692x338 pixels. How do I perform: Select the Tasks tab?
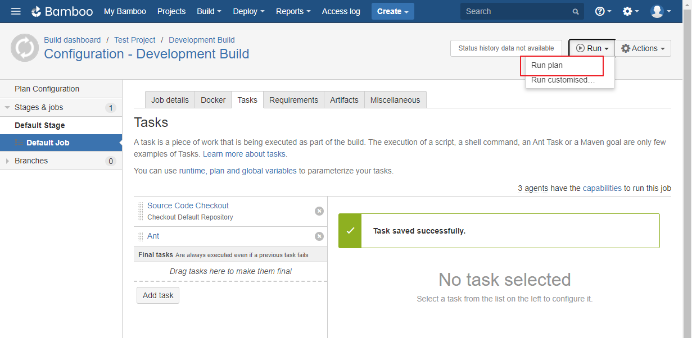coord(247,100)
